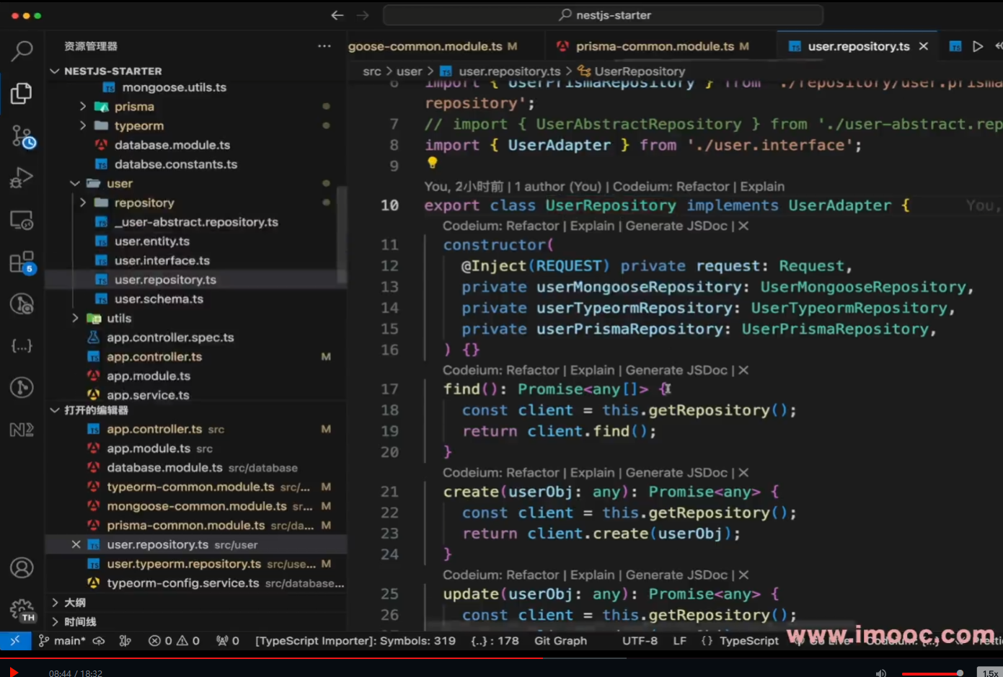Image resolution: width=1003 pixels, height=677 pixels.
Task: Adjust the video volume slider
Action: [932, 673]
